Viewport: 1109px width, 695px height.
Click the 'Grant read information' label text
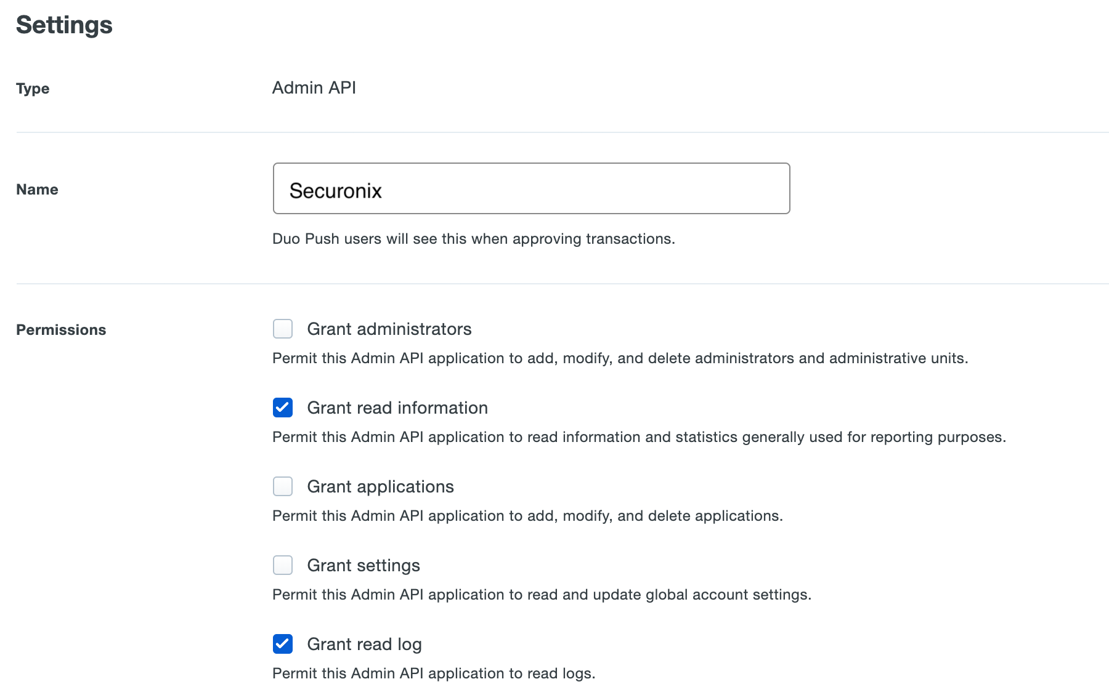(397, 408)
